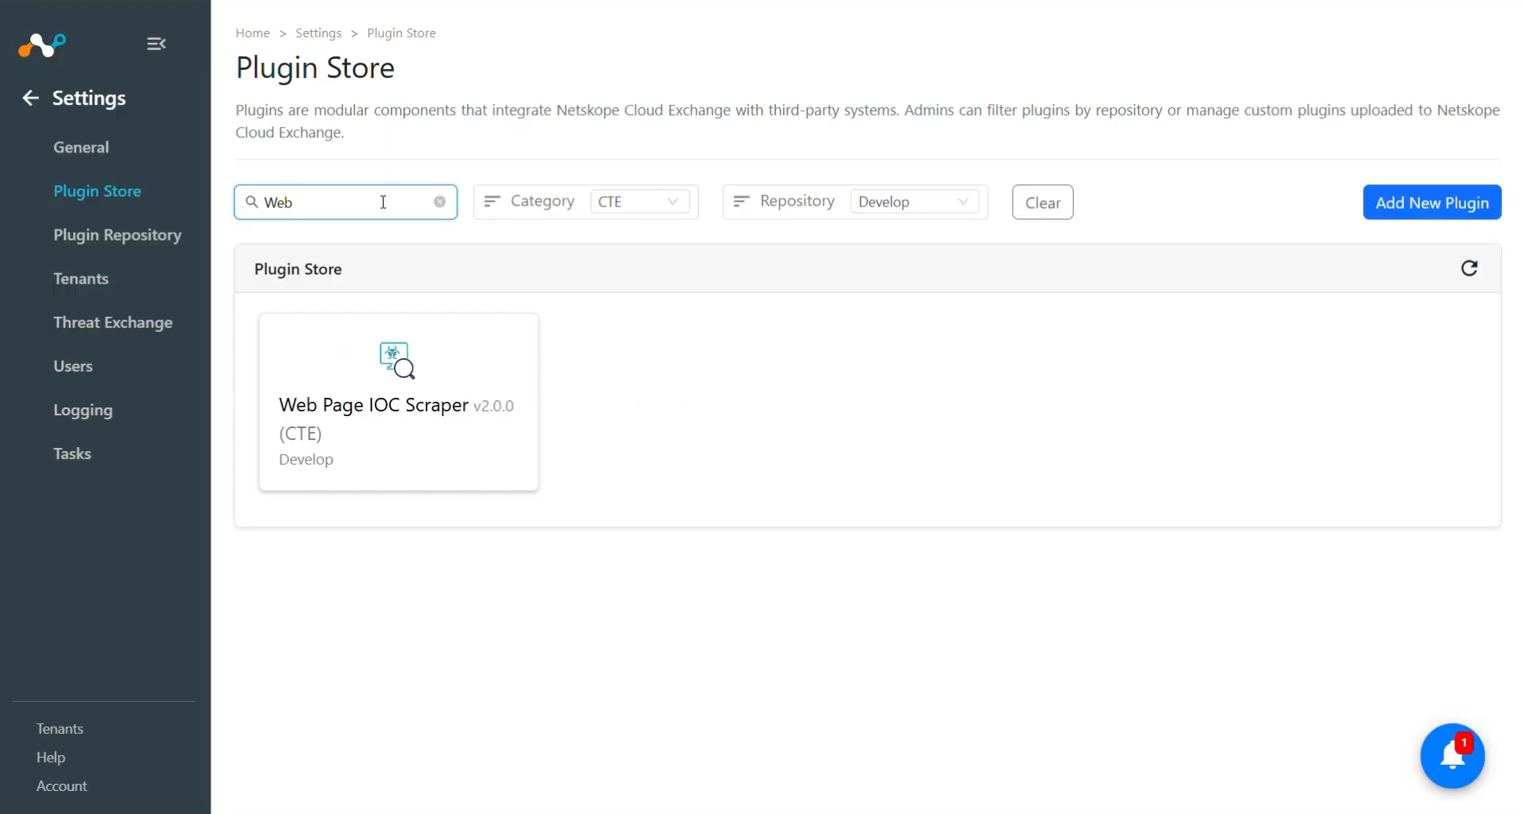Image resolution: width=1524 pixels, height=814 pixels.
Task: Open Help link
Action: point(51,757)
